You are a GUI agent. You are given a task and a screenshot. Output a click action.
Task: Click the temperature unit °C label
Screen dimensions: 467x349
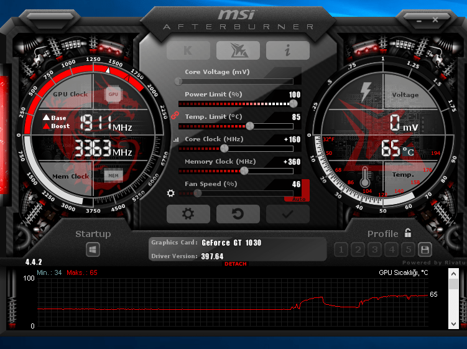coord(408,152)
